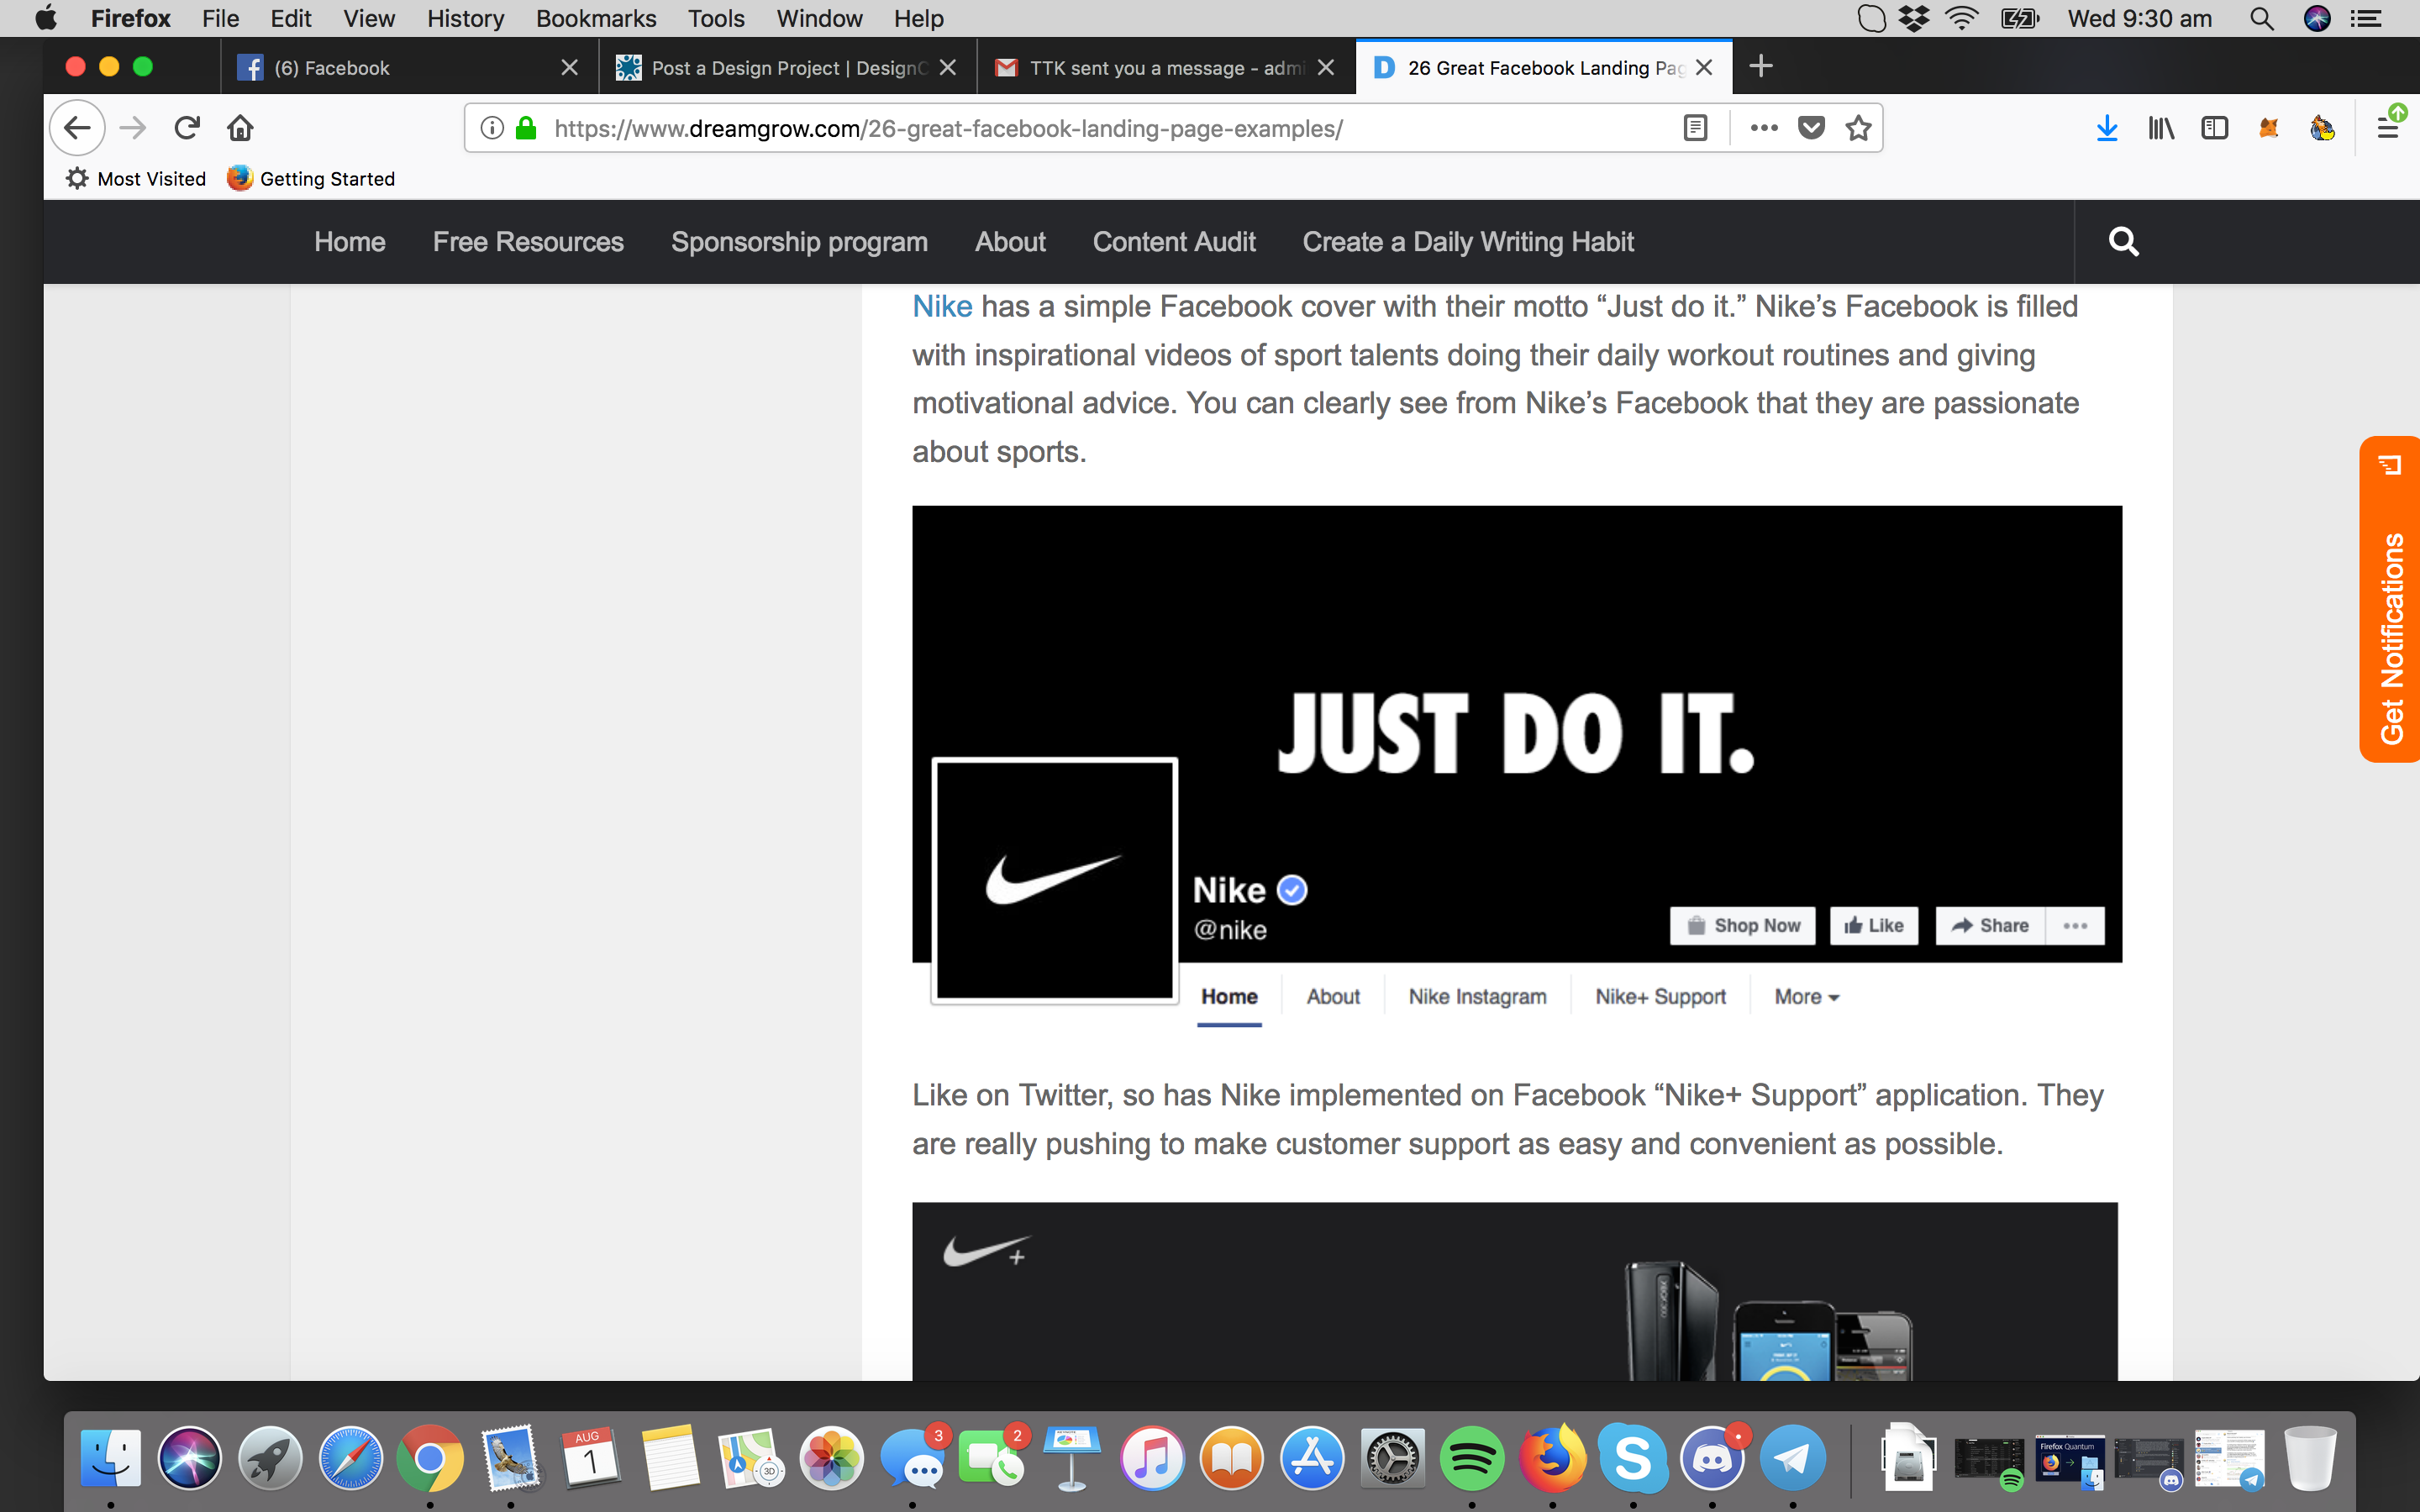Show site information icon in address bar
2420x1512 pixels.
[x=492, y=128]
